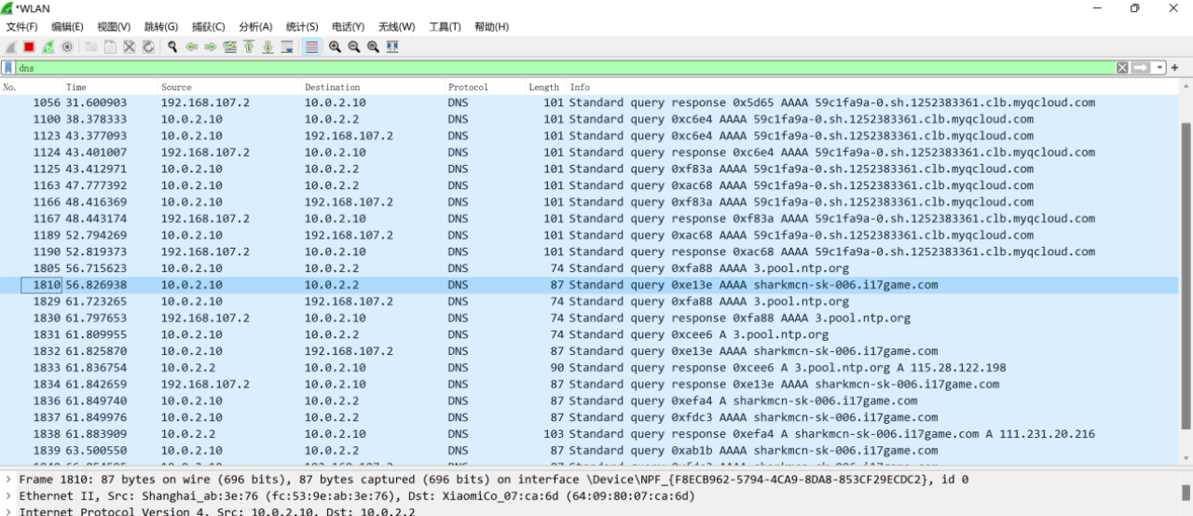1193x516 pixels.
Task: Click the zoom out magnifier icon
Action: (354, 47)
